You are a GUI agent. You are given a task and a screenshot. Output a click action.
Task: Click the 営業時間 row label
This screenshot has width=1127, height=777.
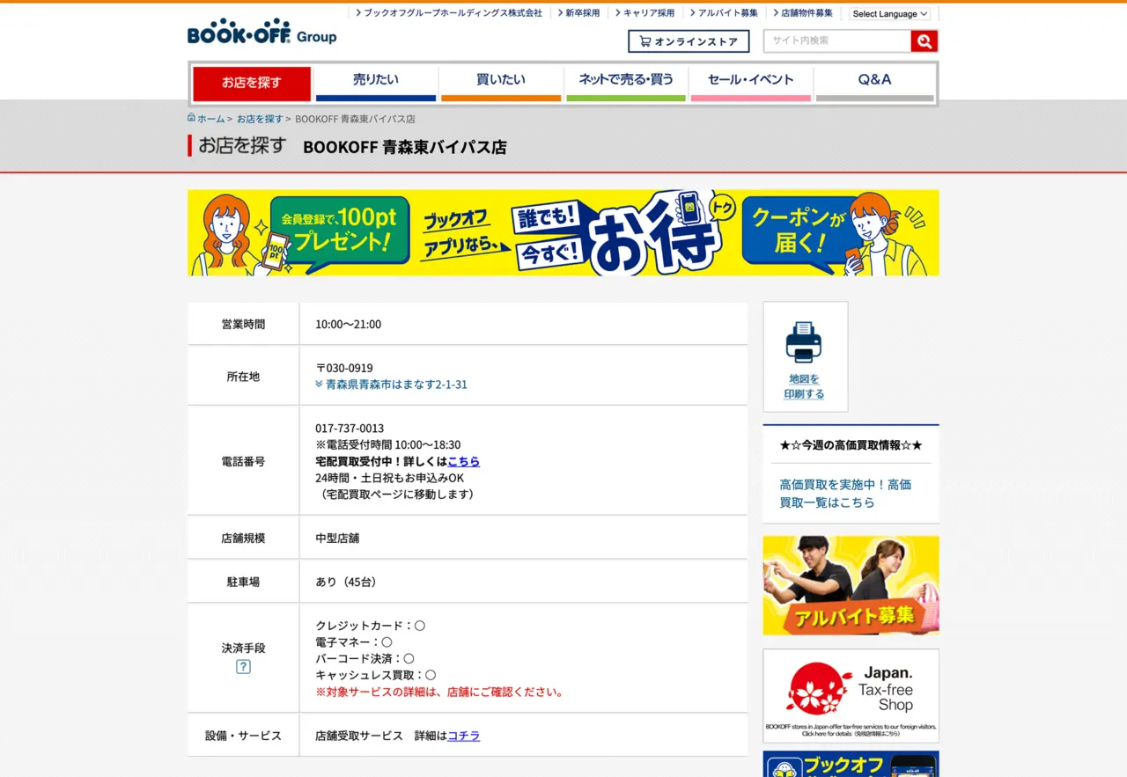[x=243, y=325]
